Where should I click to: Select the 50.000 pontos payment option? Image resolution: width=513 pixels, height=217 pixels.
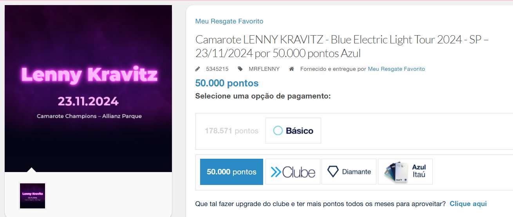point(231,172)
